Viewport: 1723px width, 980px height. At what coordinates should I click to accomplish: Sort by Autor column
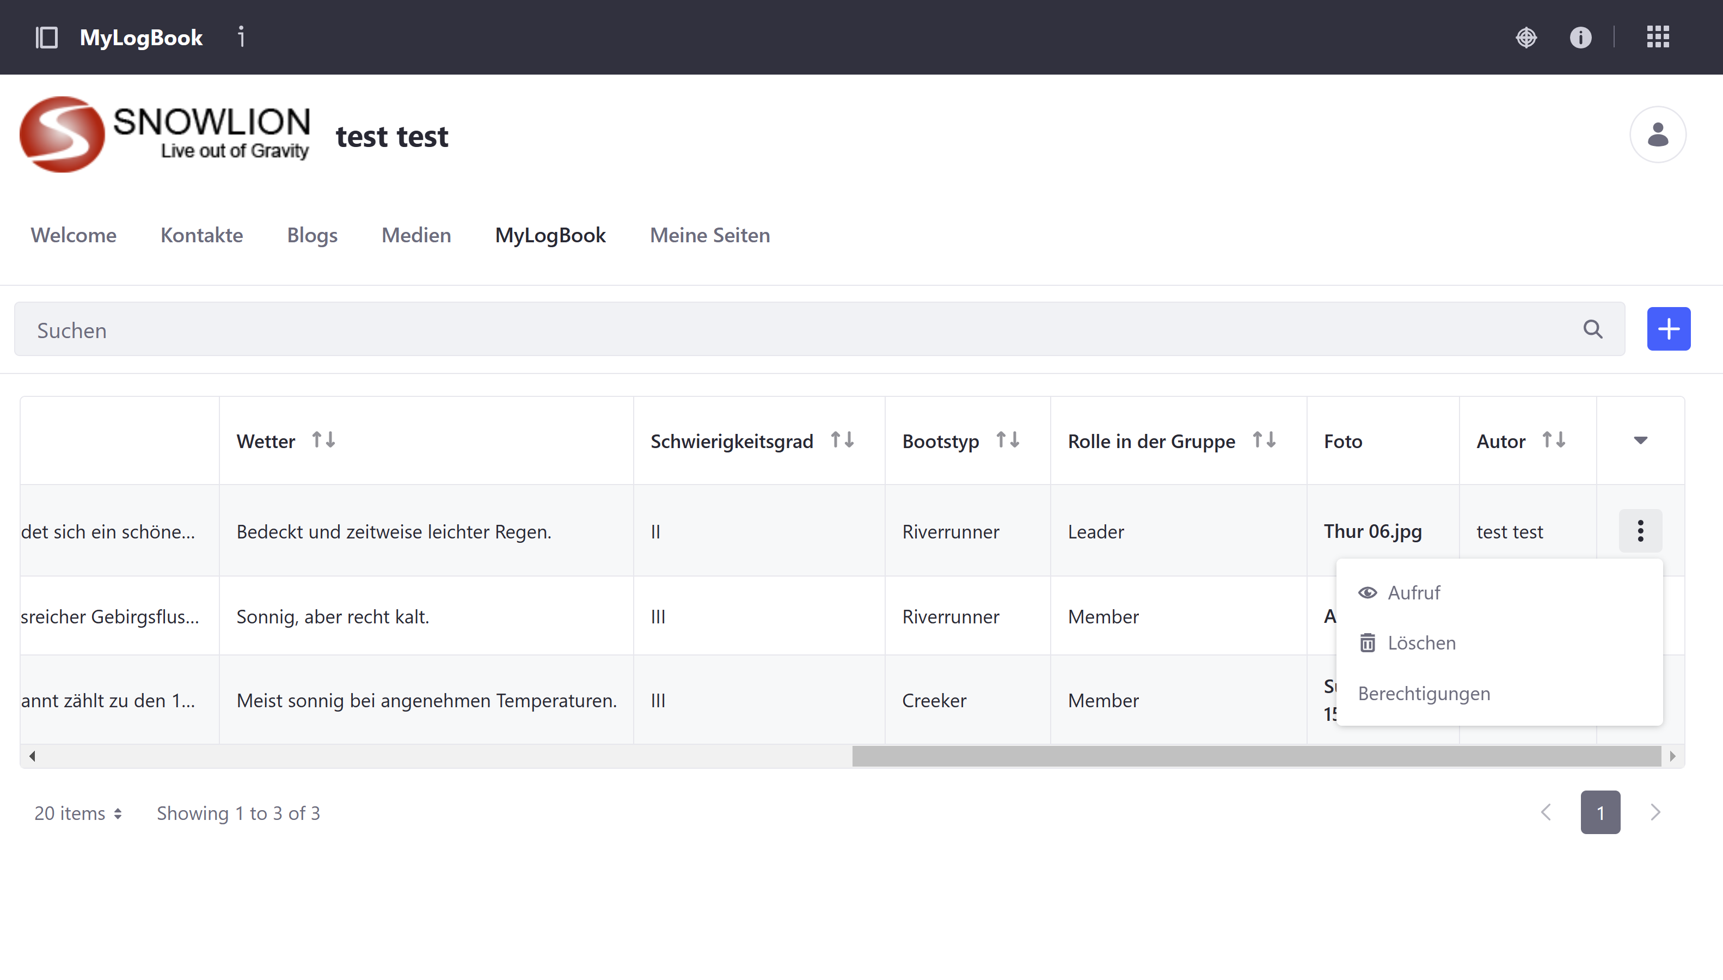[1554, 440]
